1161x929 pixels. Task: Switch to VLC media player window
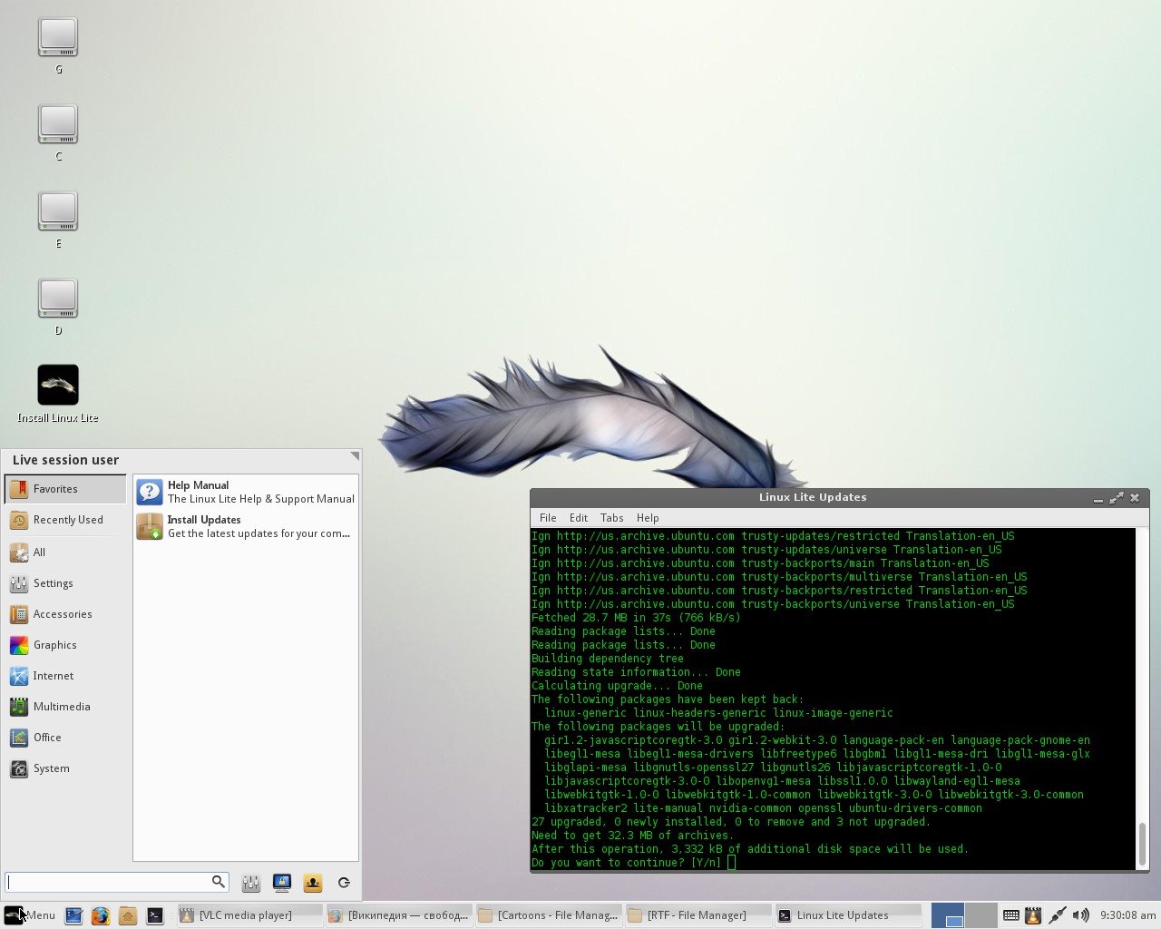(x=249, y=915)
